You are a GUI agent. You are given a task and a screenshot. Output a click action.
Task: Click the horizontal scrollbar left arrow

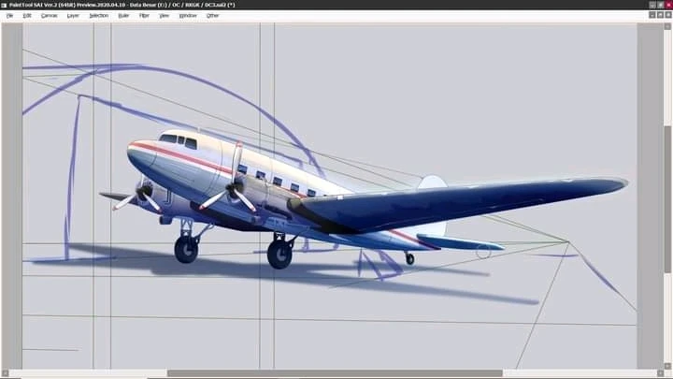click(x=6, y=373)
